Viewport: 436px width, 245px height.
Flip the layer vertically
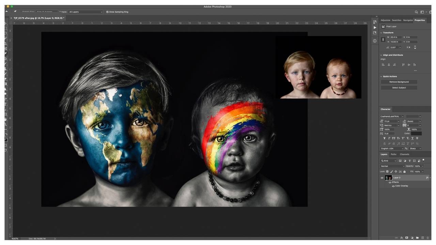pyautogui.click(x=415, y=47)
